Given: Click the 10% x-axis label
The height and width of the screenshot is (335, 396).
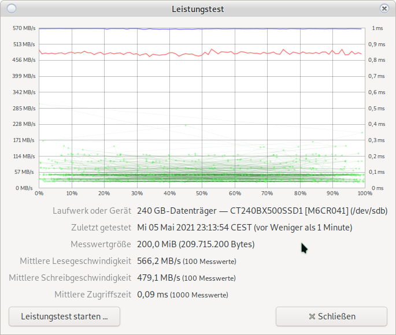Looking at the screenshot, I should coord(72,193).
